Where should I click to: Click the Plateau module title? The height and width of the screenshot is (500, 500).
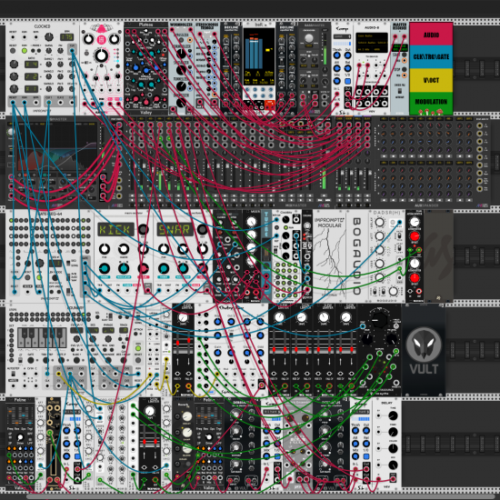pyautogui.click(x=145, y=25)
